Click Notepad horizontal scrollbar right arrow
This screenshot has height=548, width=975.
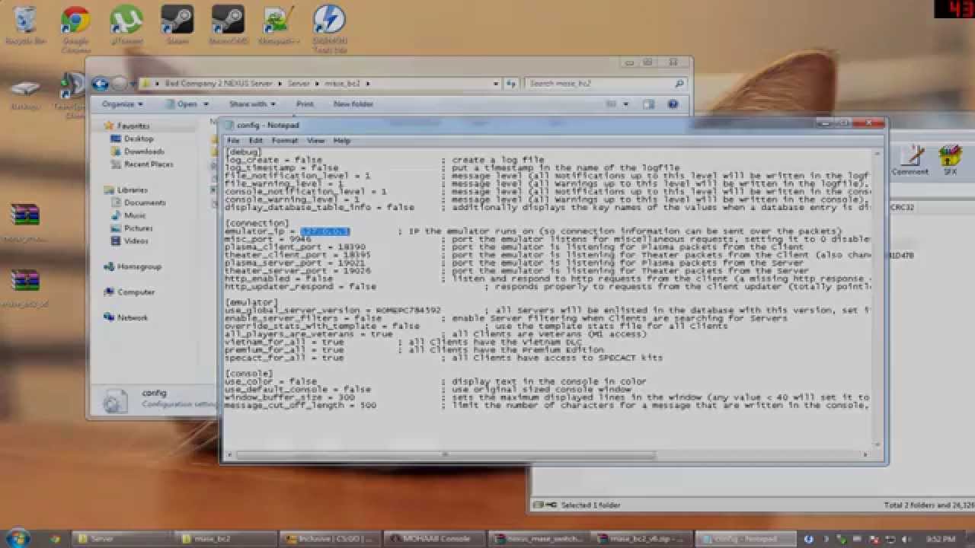click(865, 455)
